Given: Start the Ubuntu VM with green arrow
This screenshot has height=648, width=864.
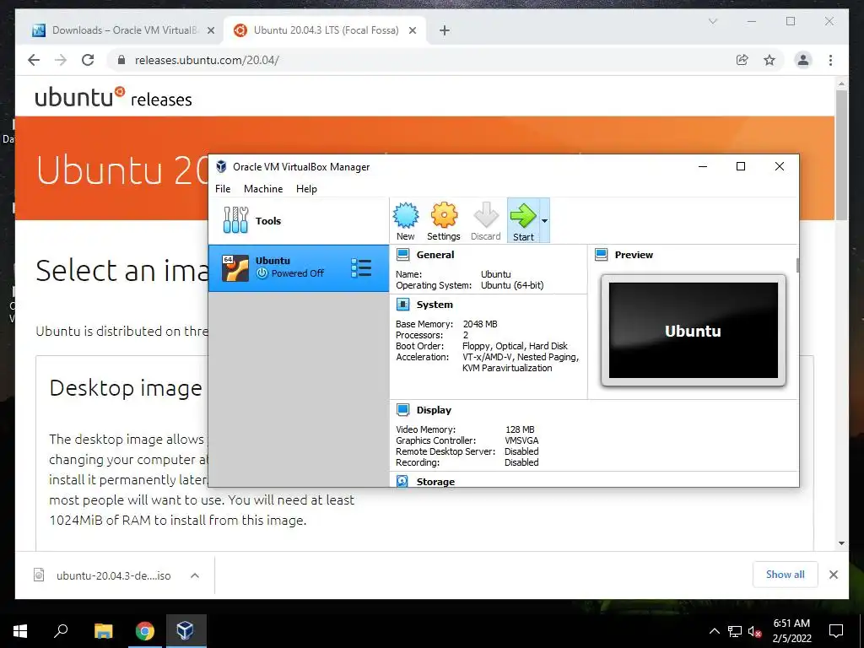Looking at the screenshot, I should pos(523,220).
